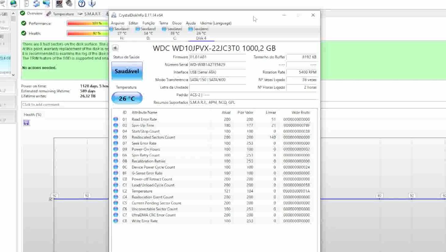Click the Saudável health status button
The image size is (446, 252).
[127, 71]
